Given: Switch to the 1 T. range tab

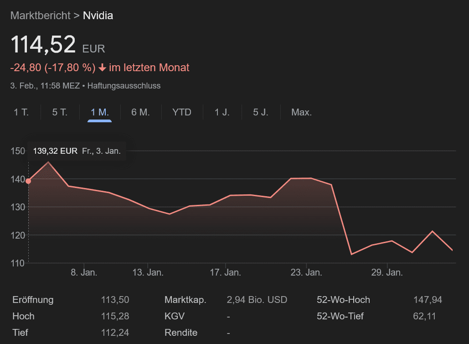Looking at the screenshot, I should [21, 112].
